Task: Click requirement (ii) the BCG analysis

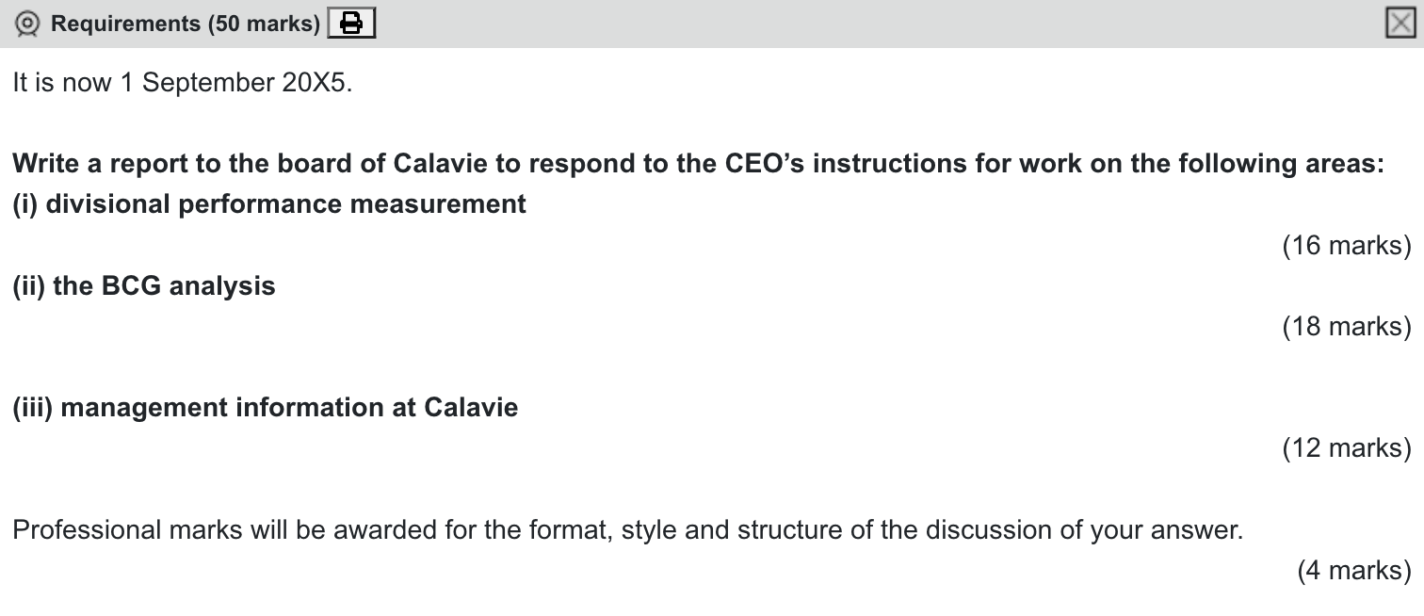Action: pyautogui.click(x=142, y=286)
